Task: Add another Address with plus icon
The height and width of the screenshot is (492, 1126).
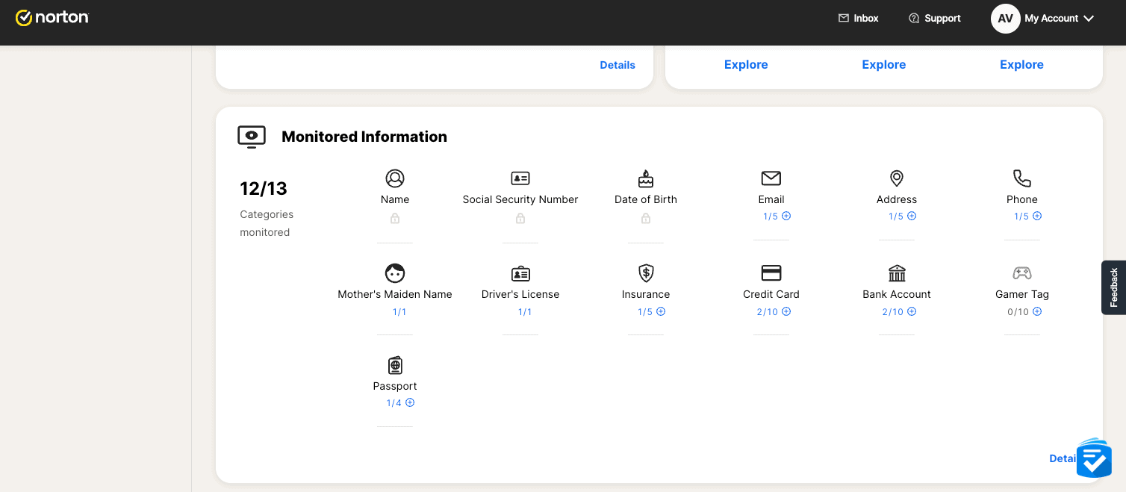Action: pos(912,217)
